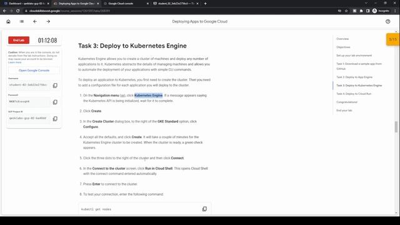The height and width of the screenshot is (225, 400).
Task: Click the highlighted Kubernetes Engine text
Action: (x=149, y=96)
